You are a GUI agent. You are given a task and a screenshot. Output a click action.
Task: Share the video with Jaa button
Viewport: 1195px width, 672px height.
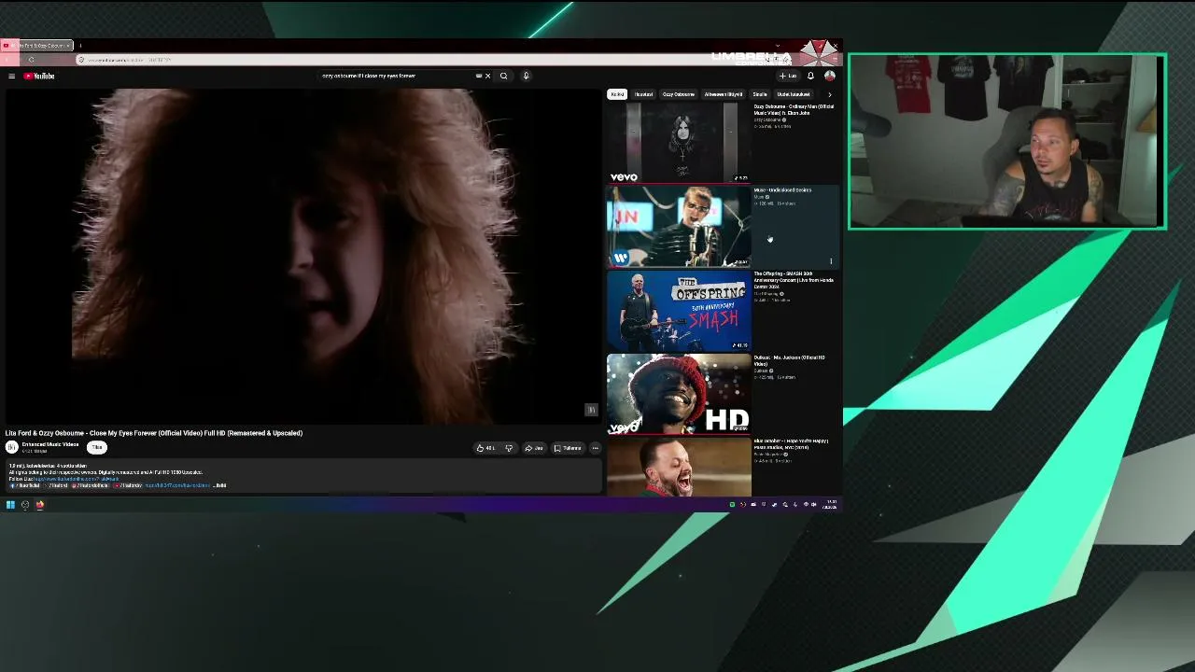(x=534, y=448)
